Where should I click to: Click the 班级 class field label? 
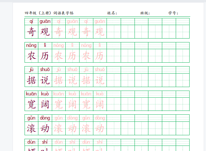(145, 13)
